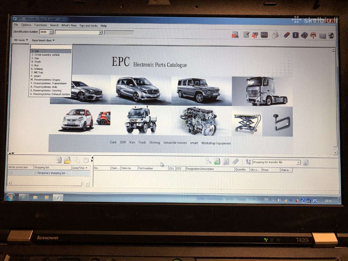This screenshot has height=261, width=348.
Task: Click the engine image
Action: click(199, 121)
